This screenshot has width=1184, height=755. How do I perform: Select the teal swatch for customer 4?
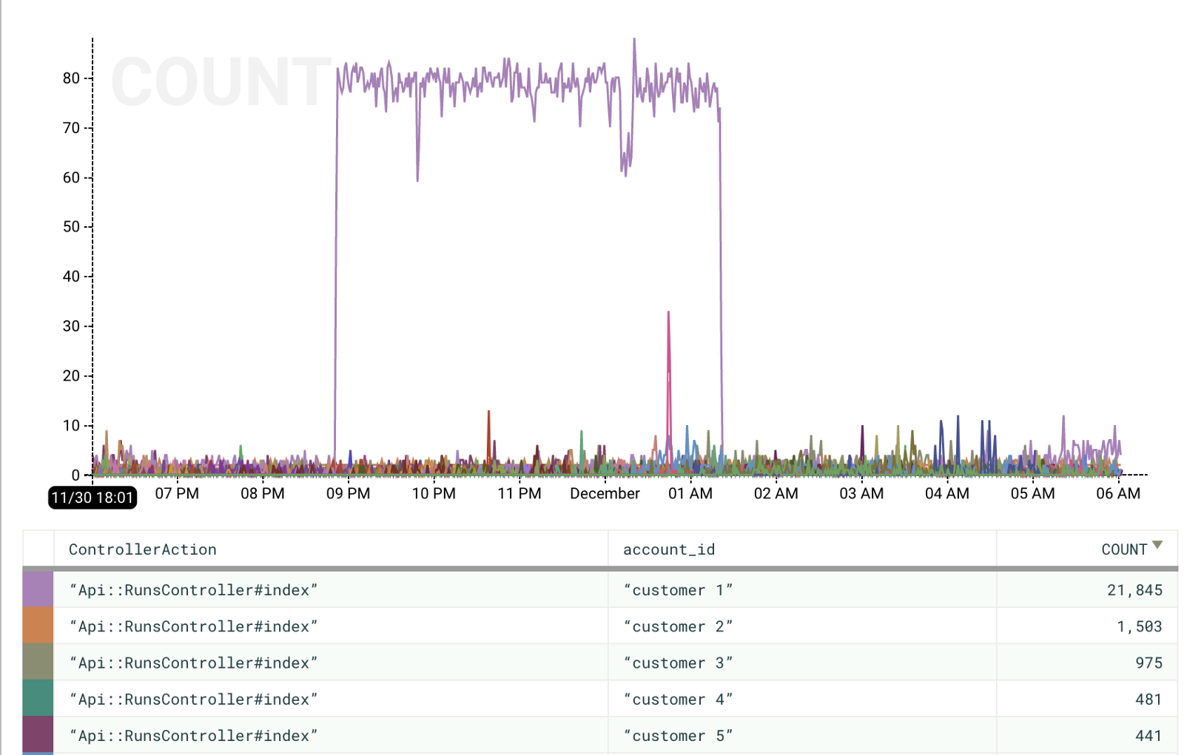[38, 698]
